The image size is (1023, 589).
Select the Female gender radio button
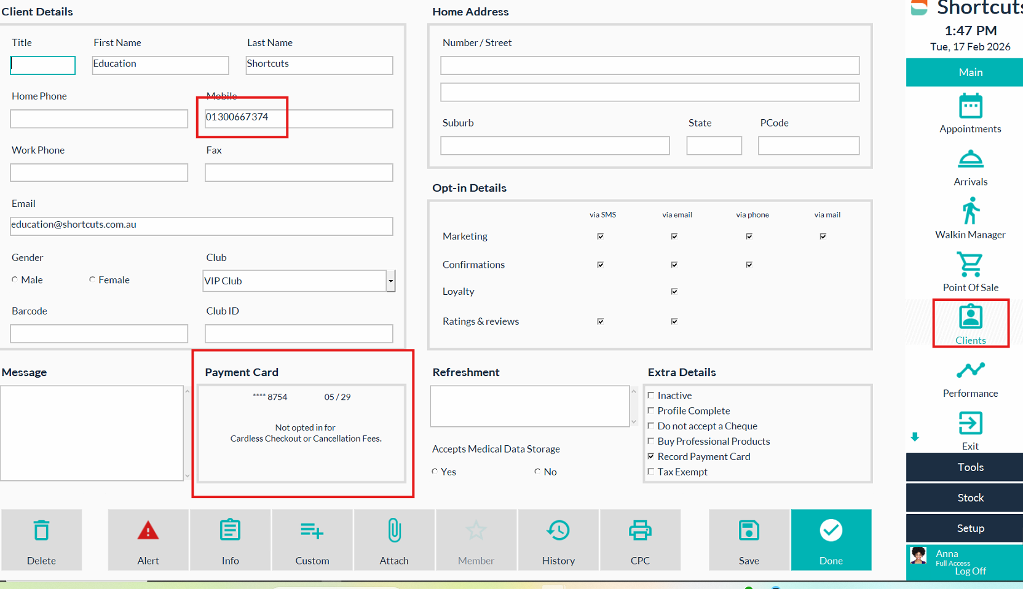[92, 280]
